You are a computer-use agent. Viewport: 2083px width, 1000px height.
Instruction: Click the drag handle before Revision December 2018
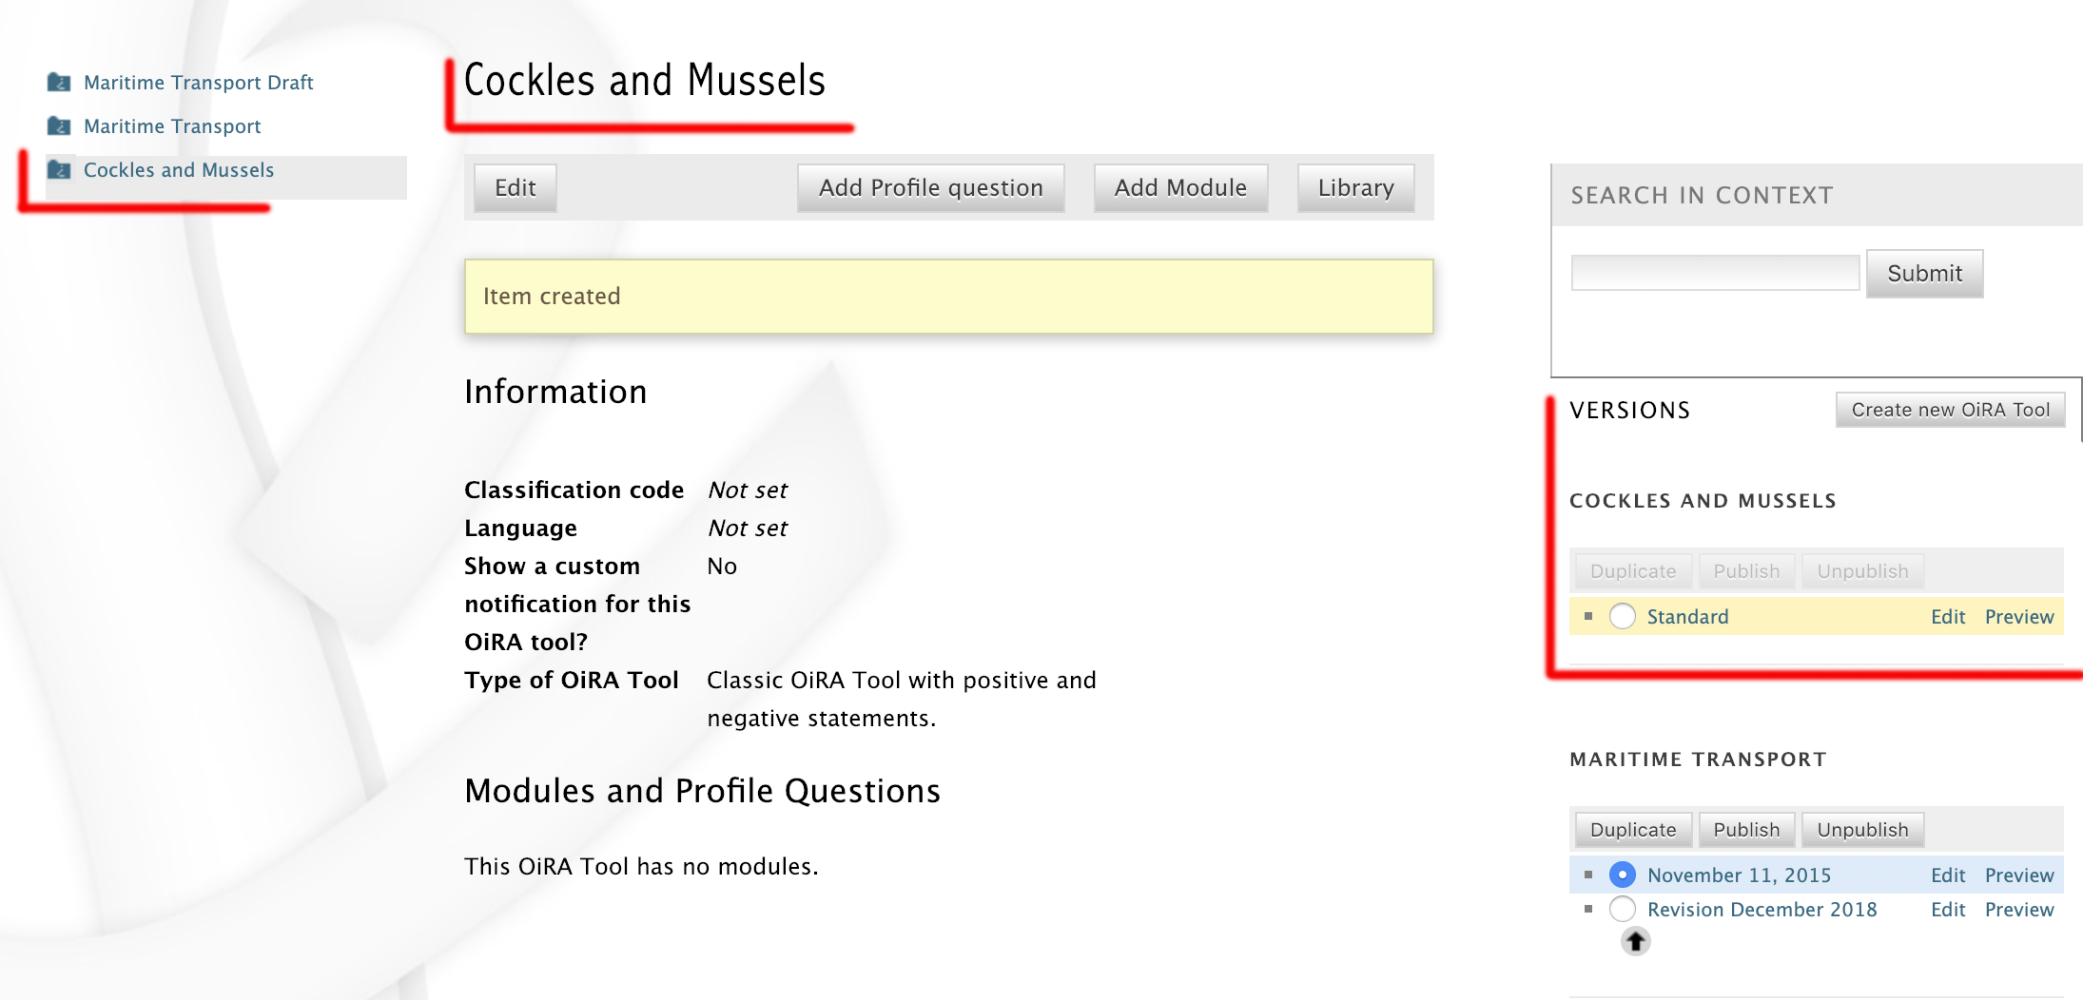point(1588,909)
